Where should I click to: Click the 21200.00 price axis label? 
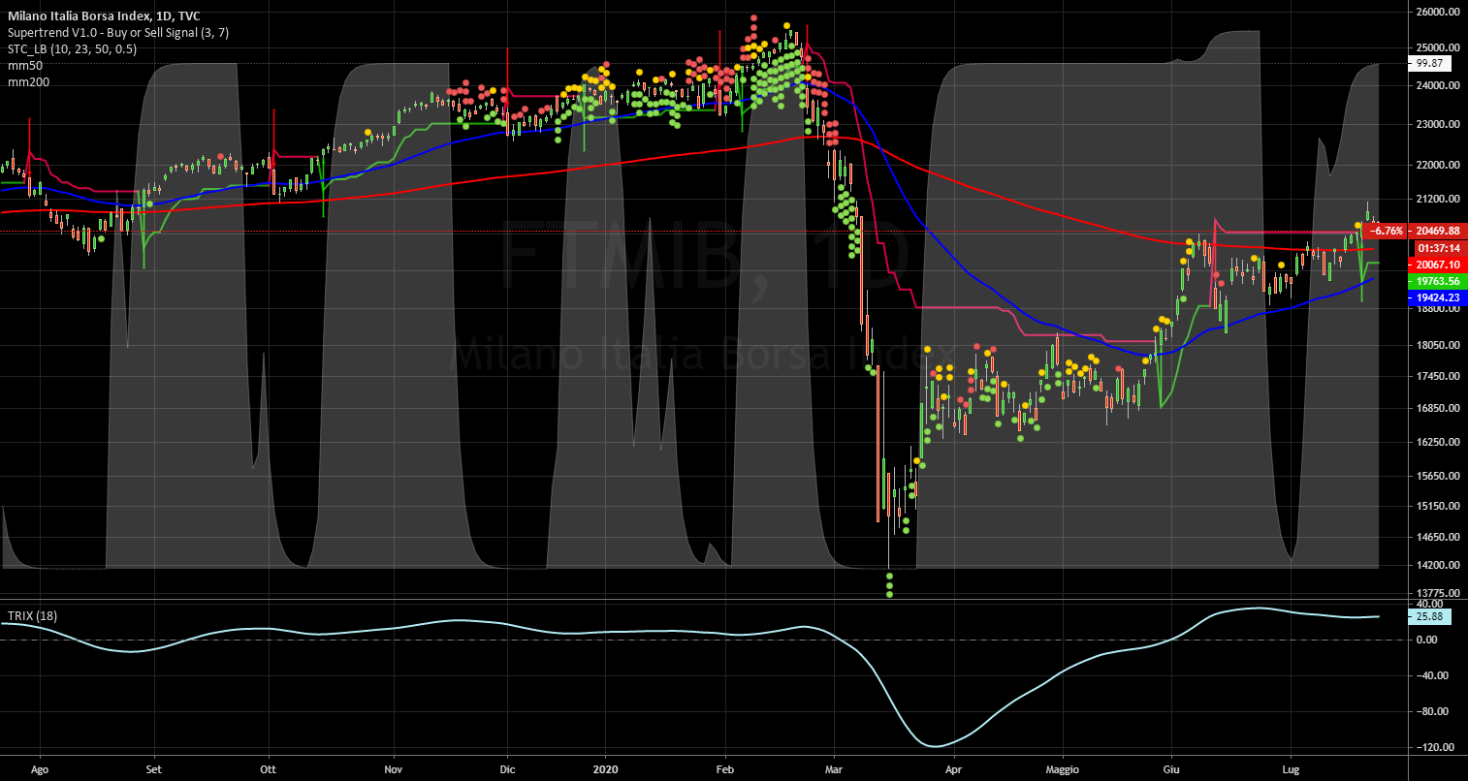(x=1436, y=200)
